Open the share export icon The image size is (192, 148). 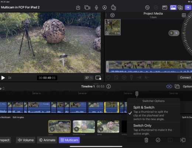tap(113, 7)
